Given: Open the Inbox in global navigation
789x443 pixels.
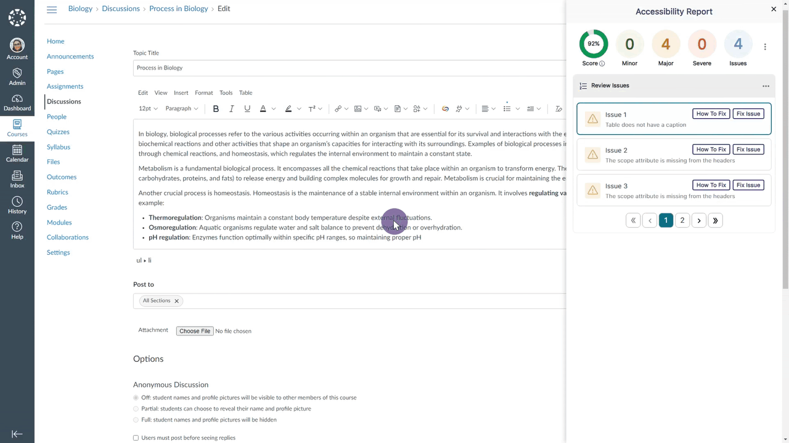Looking at the screenshot, I should coord(17,180).
